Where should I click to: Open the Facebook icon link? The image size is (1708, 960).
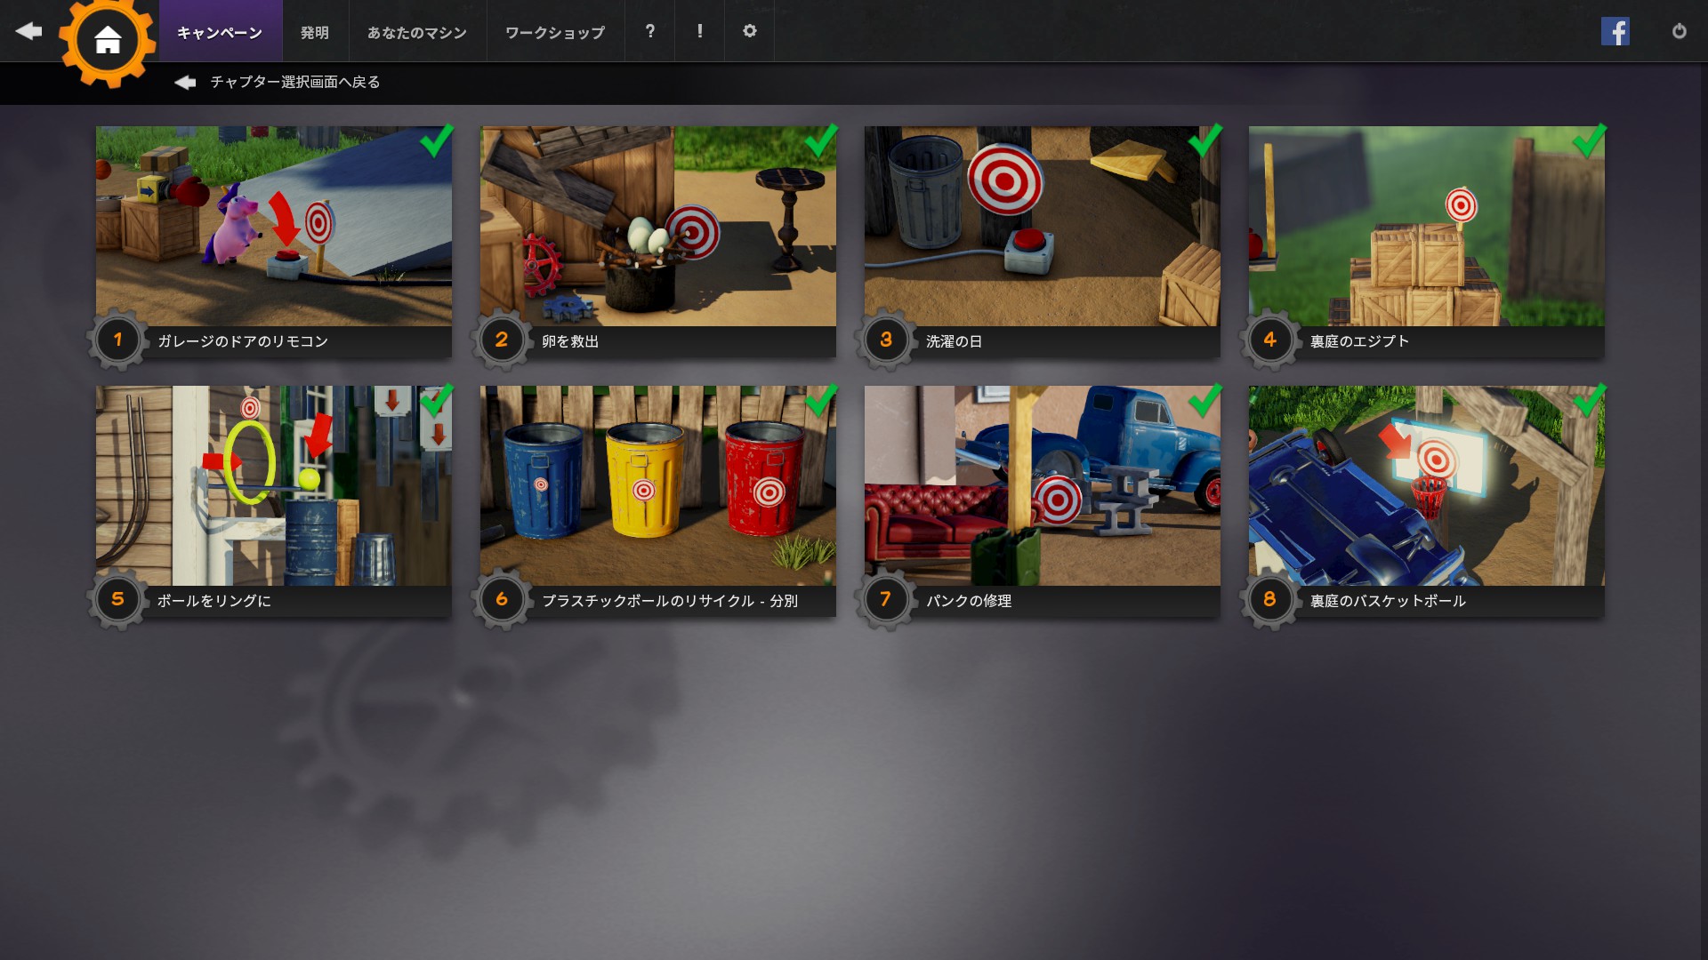[1615, 31]
